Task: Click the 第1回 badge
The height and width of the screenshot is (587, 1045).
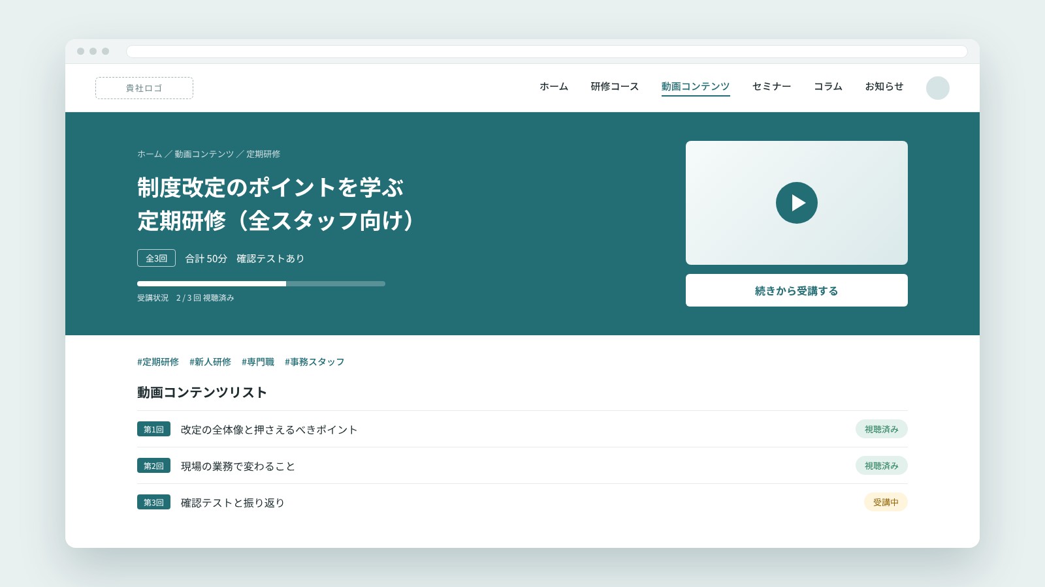Action: [153, 429]
